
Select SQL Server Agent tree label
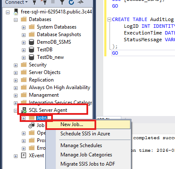coord(48,110)
